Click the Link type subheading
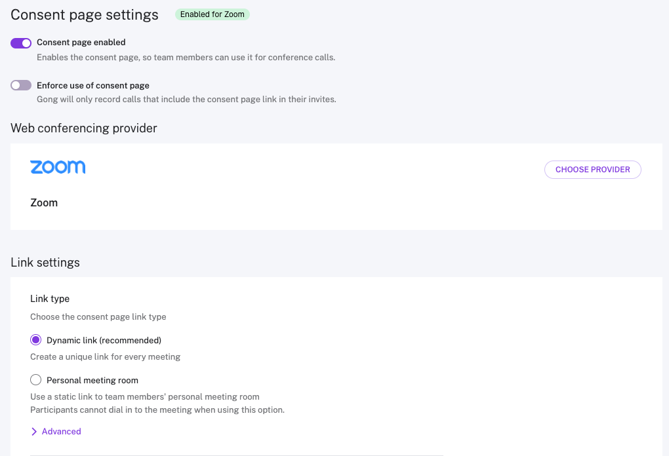 click(50, 299)
